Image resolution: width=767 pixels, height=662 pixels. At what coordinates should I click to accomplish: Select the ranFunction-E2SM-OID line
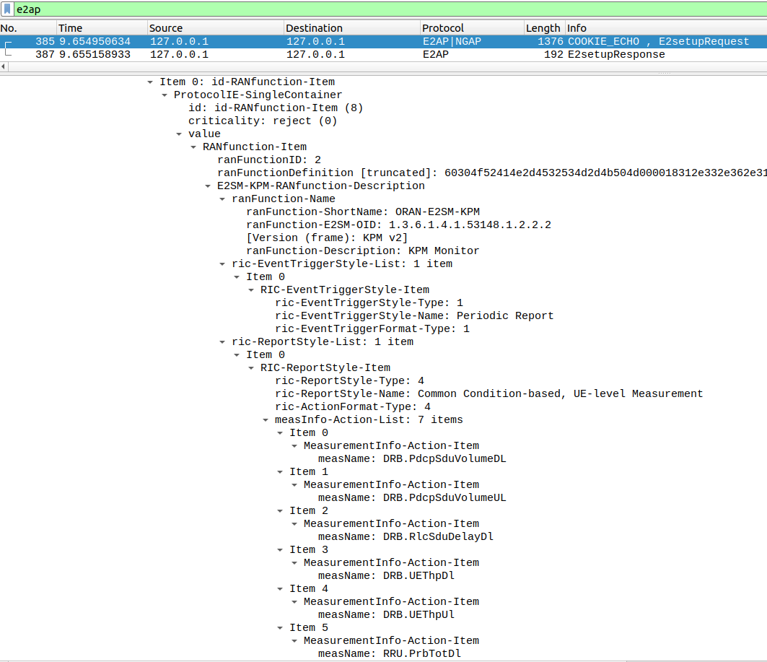click(x=398, y=225)
